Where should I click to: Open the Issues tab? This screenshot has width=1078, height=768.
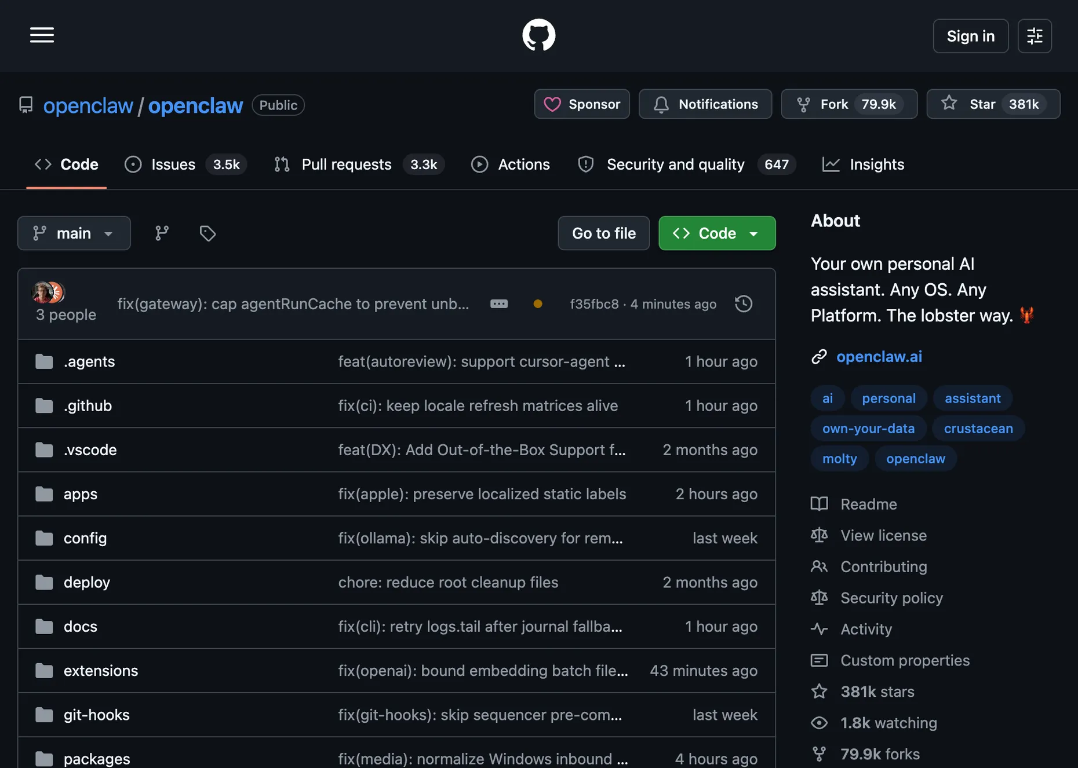click(x=185, y=164)
